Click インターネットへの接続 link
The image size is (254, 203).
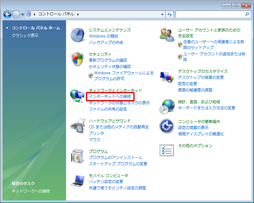pyautogui.click(x=110, y=97)
